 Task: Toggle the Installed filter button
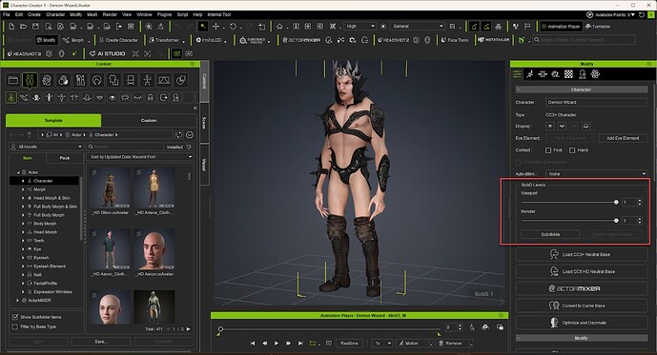pos(179,147)
